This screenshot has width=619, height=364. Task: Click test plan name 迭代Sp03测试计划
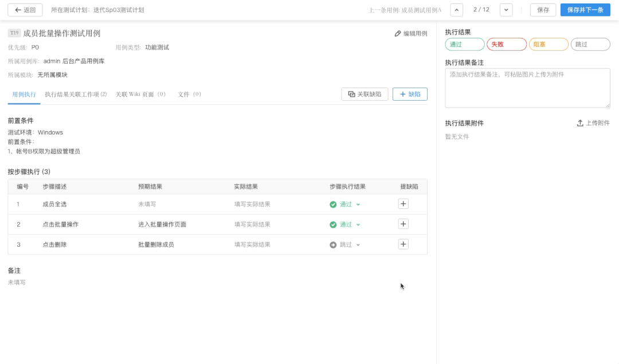[119, 10]
